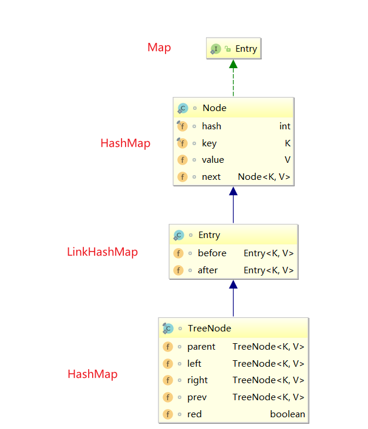Click the field icon of the next row
This screenshot has height=429, width=368.
[x=183, y=176]
